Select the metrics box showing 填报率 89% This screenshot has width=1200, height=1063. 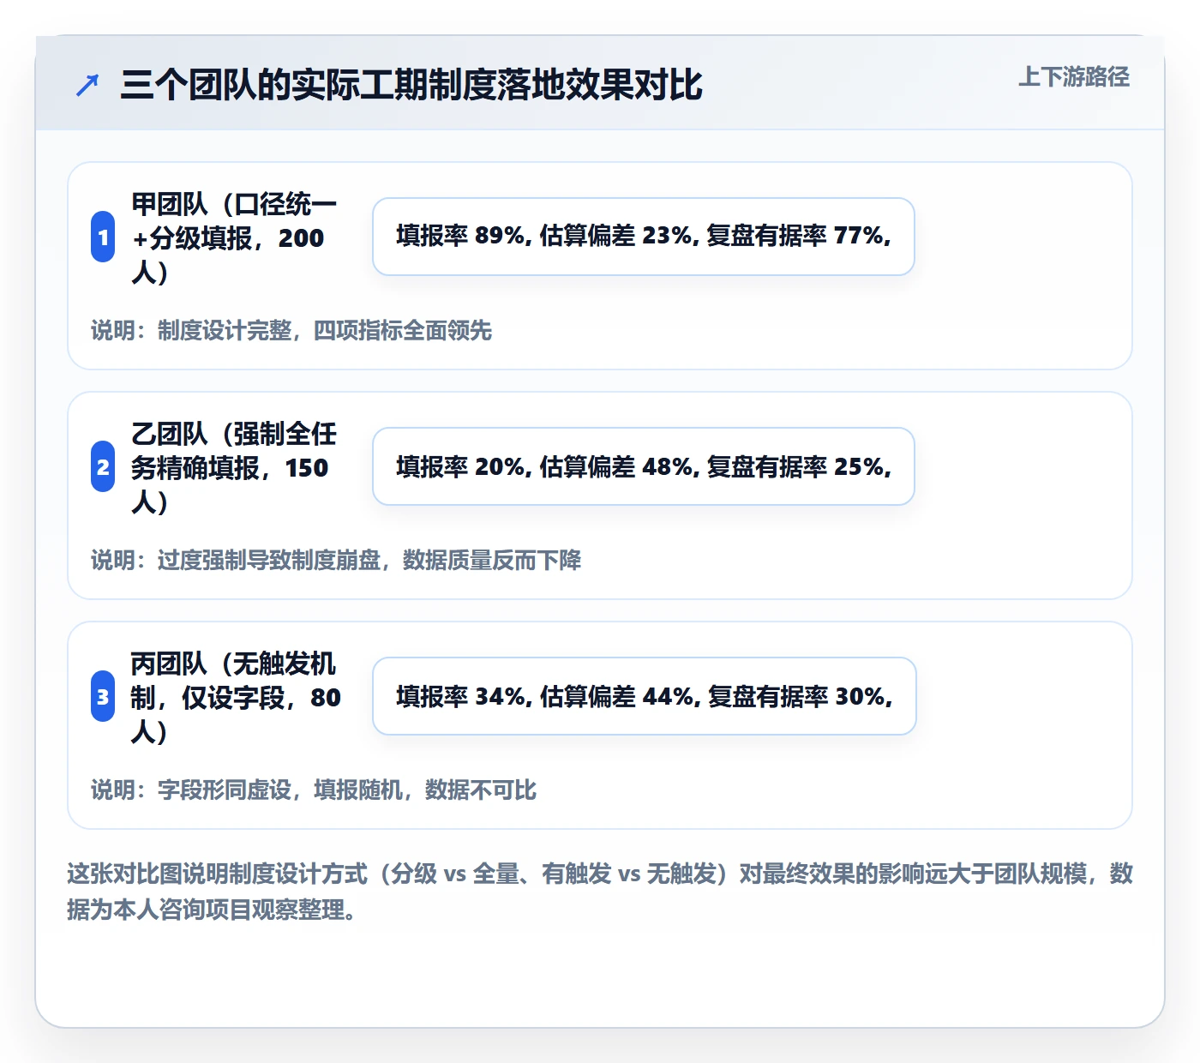[644, 237]
